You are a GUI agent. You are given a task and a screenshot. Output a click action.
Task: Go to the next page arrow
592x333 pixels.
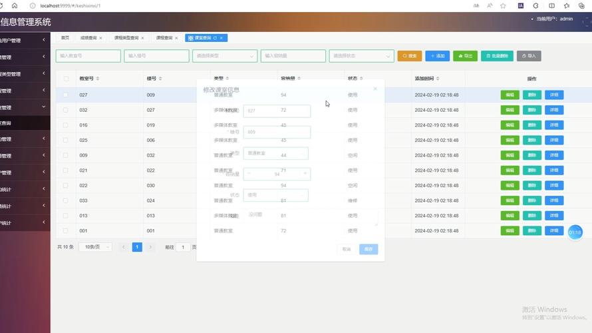coord(150,247)
